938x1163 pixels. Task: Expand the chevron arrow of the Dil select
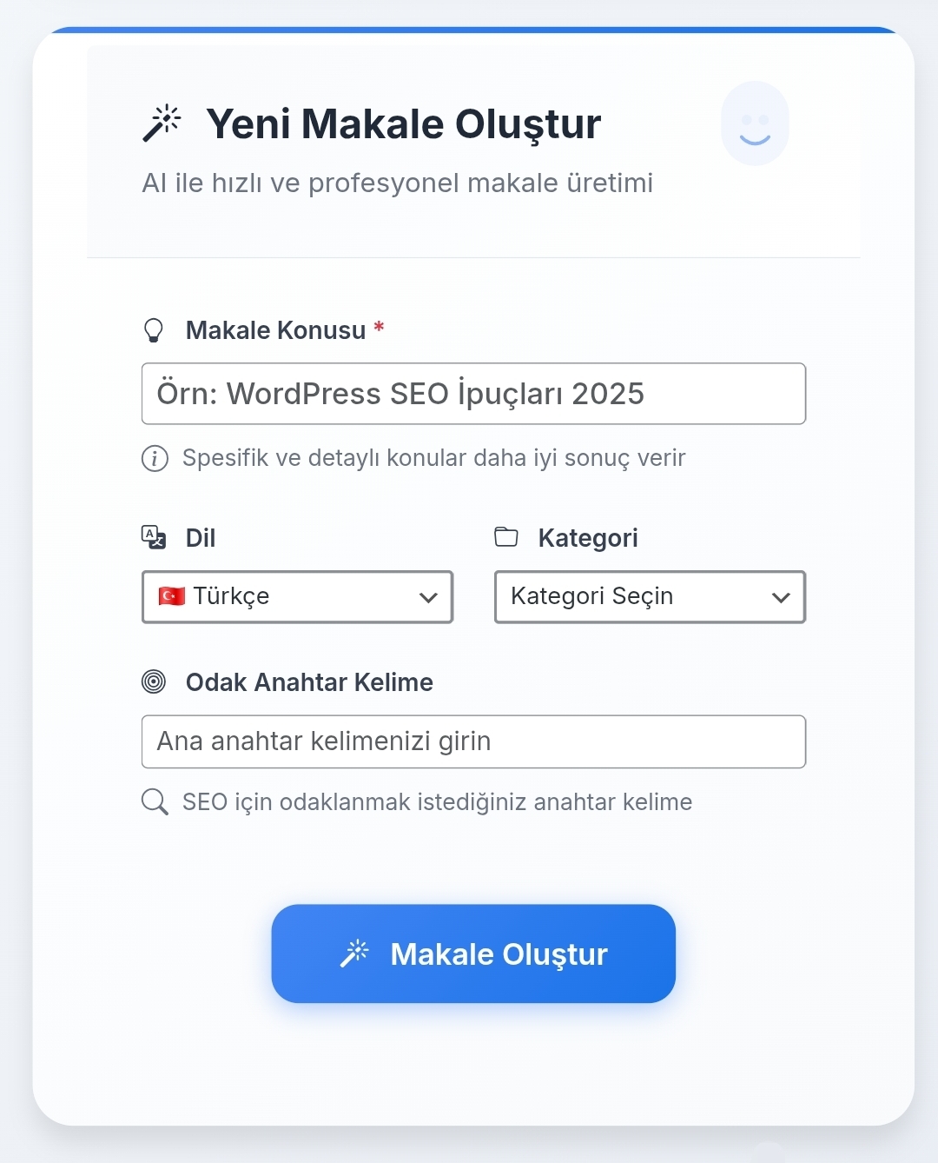[x=428, y=597]
